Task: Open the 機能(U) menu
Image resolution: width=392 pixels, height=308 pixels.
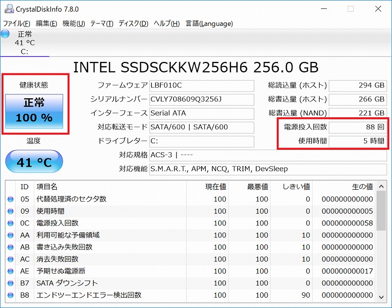Action: pos(74,23)
